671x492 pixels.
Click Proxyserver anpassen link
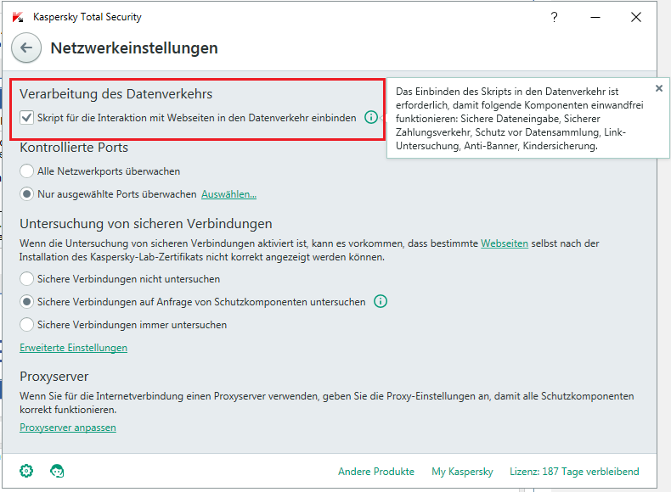(x=68, y=428)
